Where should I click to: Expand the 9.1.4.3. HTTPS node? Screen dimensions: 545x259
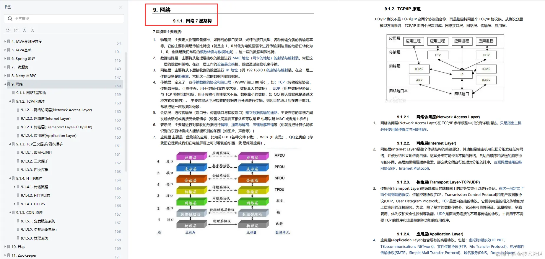point(14,204)
